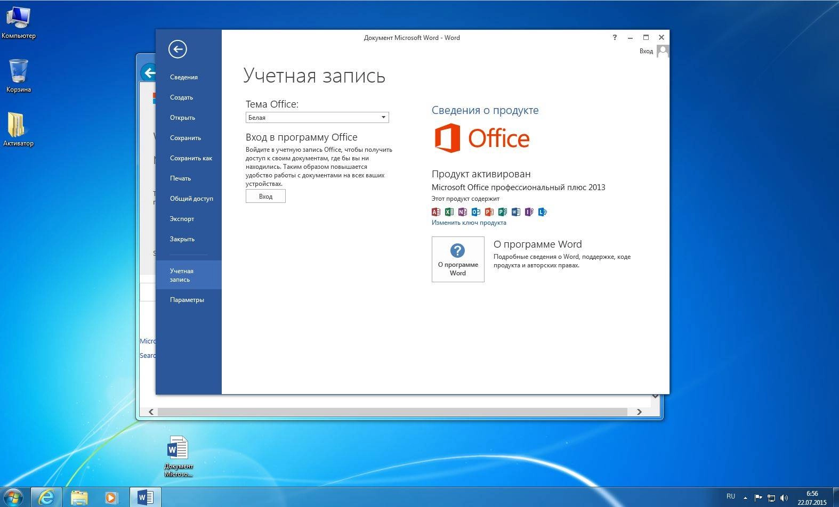Click the Excel icon in product list
This screenshot has height=507, width=839.
[449, 212]
